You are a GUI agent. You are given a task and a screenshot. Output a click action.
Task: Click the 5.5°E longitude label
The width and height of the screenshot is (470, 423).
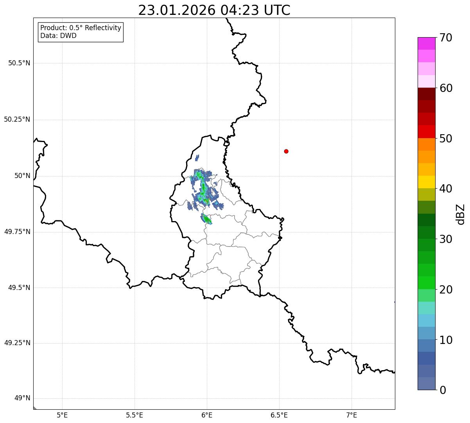click(x=135, y=415)
